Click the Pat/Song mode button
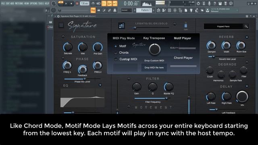Image resolution: width=258 pixels, height=145 pixels. pos(61,2)
